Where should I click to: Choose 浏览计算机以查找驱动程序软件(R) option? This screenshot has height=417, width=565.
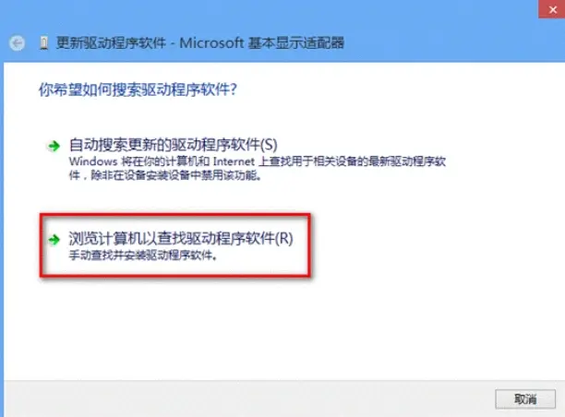[x=181, y=238]
